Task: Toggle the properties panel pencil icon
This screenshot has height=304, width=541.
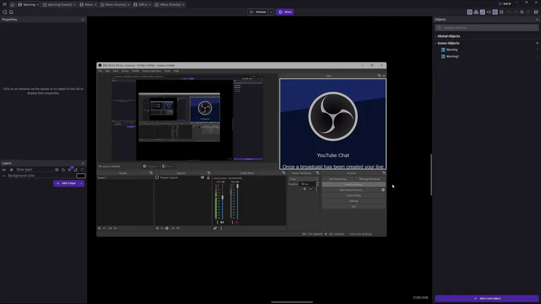Action: pos(482,12)
